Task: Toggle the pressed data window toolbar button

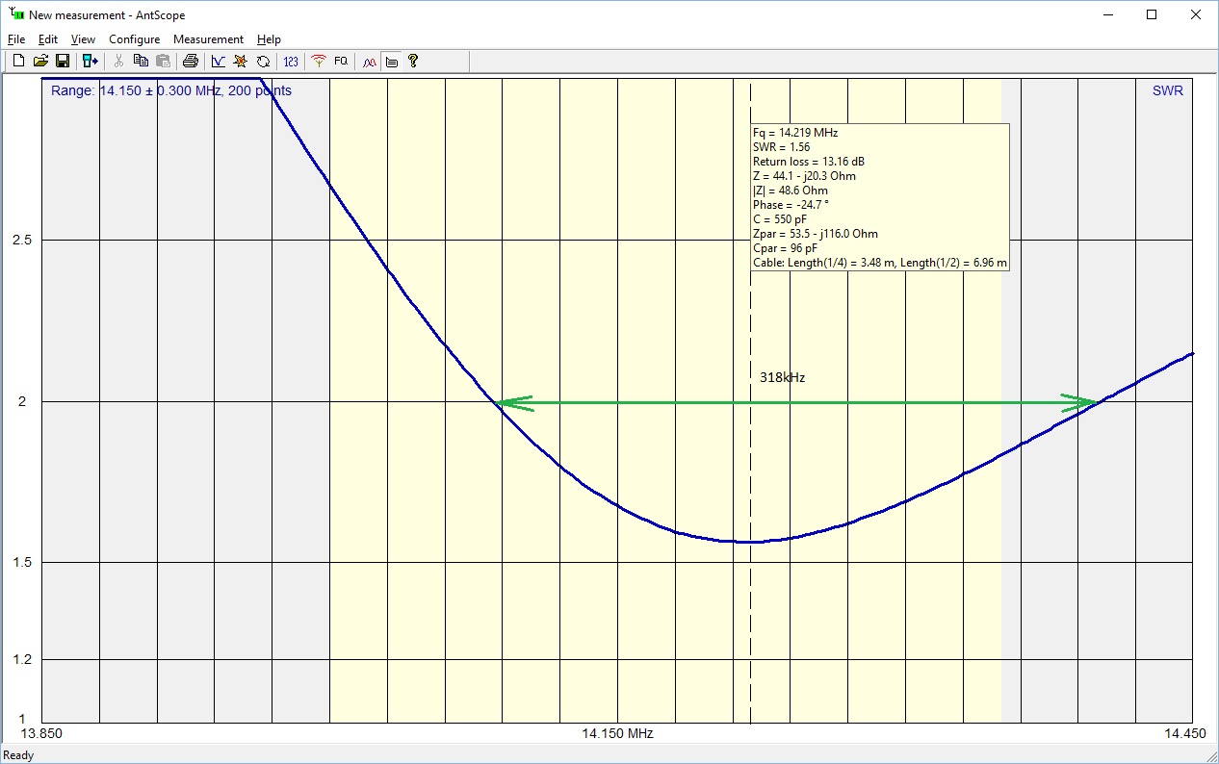Action: click(391, 62)
